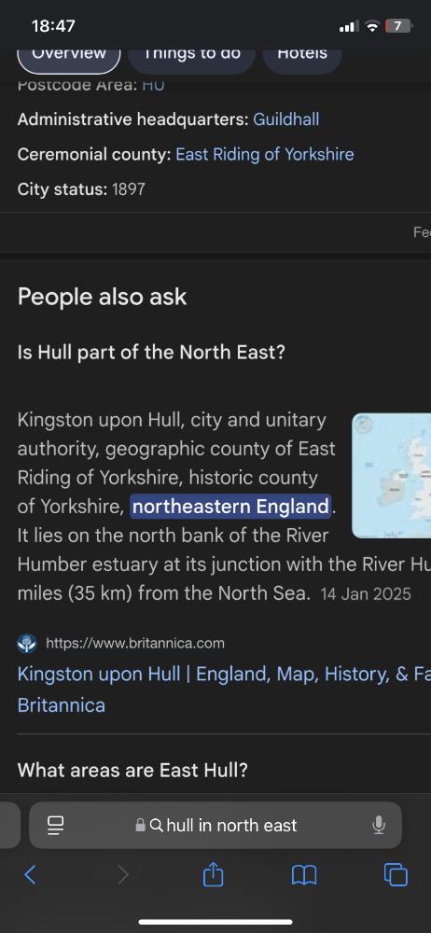Tap the Safari back arrow
This screenshot has width=431, height=933.
click(x=30, y=875)
